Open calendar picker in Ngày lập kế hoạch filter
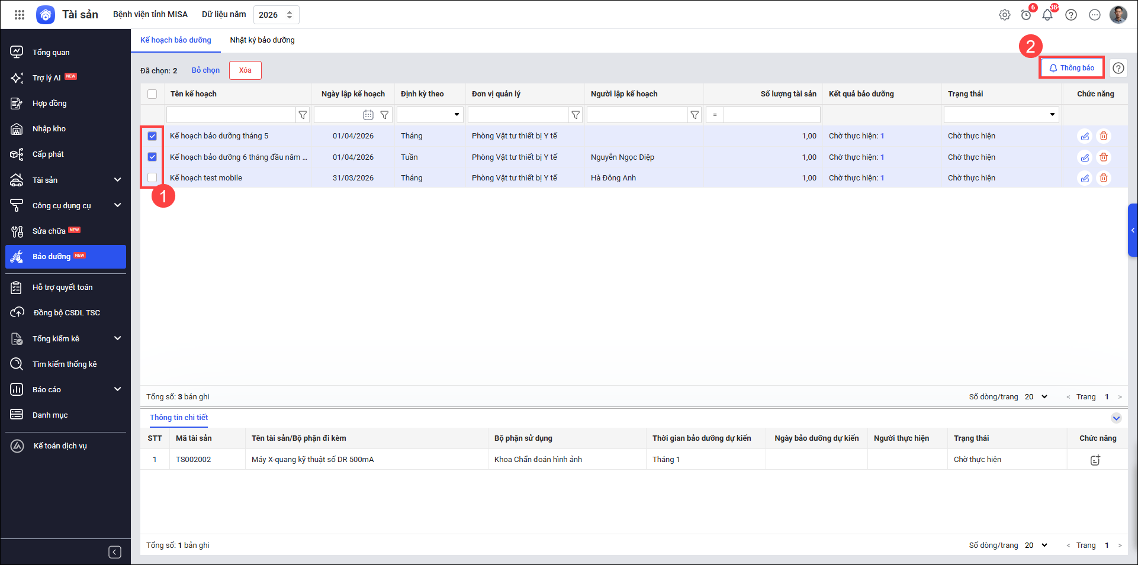 (x=368, y=115)
